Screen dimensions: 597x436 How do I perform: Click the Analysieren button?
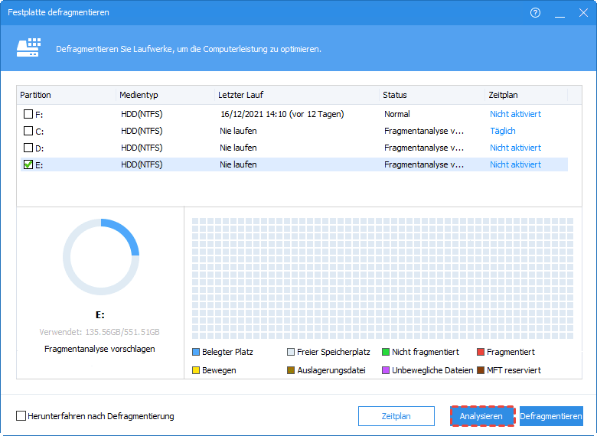[481, 416]
